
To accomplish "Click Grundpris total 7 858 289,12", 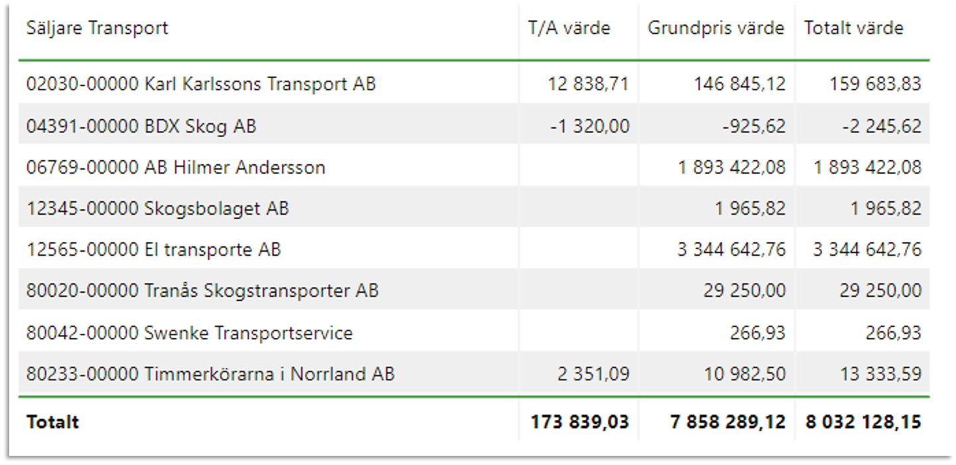I will point(728,422).
